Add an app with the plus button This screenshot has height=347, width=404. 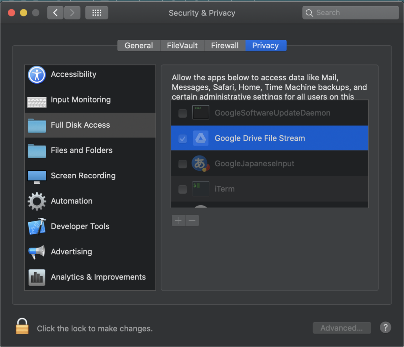(x=178, y=221)
